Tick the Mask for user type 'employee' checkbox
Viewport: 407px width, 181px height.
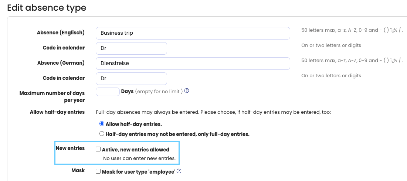pyautogui.click(x=98, y=171)
